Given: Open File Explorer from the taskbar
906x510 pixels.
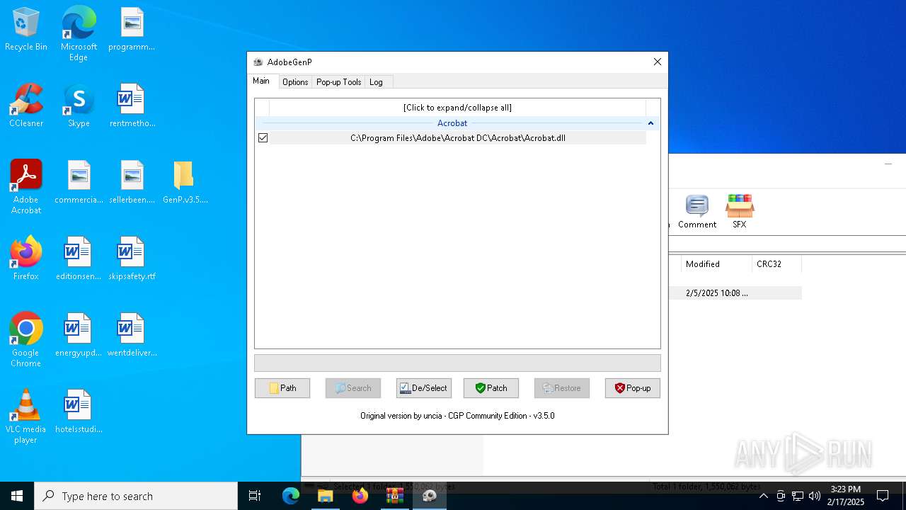Looking at the screenshot, I should [x=326, y=496].
